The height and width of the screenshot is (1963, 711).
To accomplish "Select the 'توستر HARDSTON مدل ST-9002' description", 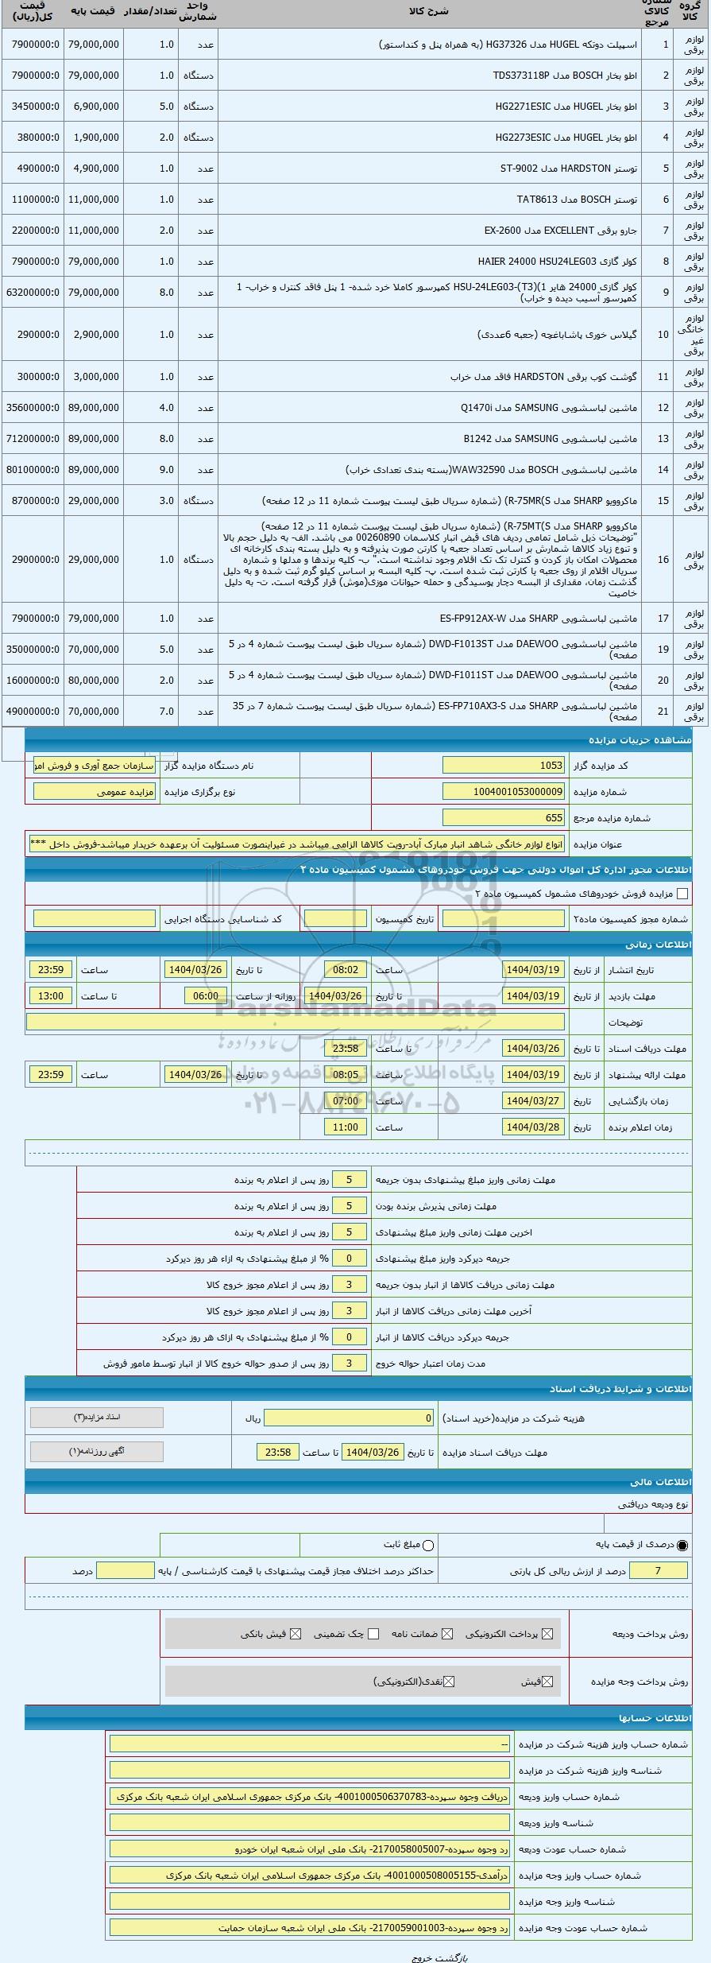I will (569, 169).
